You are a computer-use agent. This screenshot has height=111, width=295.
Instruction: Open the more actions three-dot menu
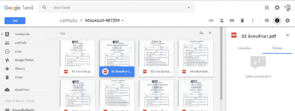[x=253, y=21]
